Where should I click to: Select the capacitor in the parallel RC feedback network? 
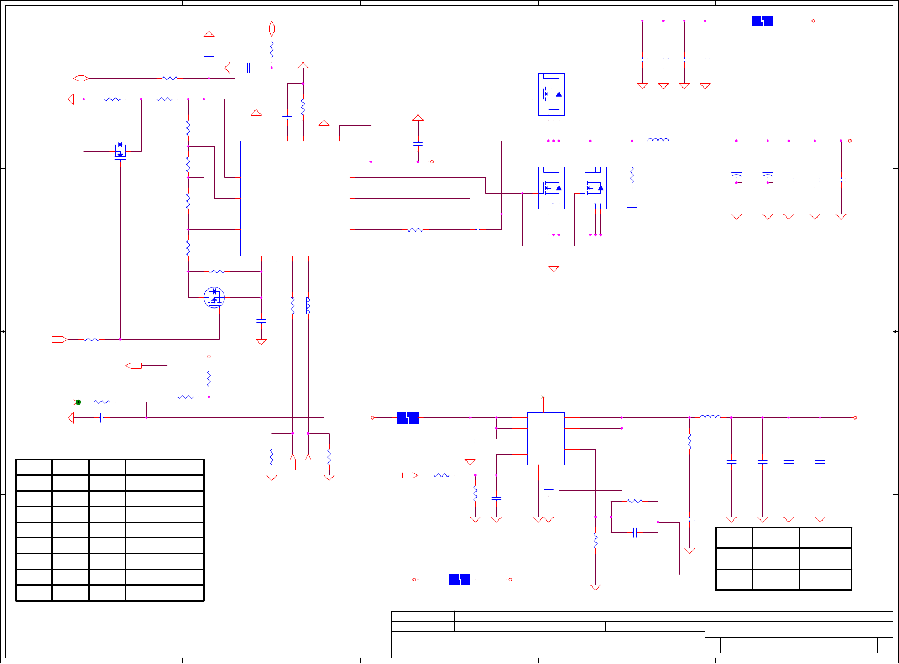tap(635, 533)
